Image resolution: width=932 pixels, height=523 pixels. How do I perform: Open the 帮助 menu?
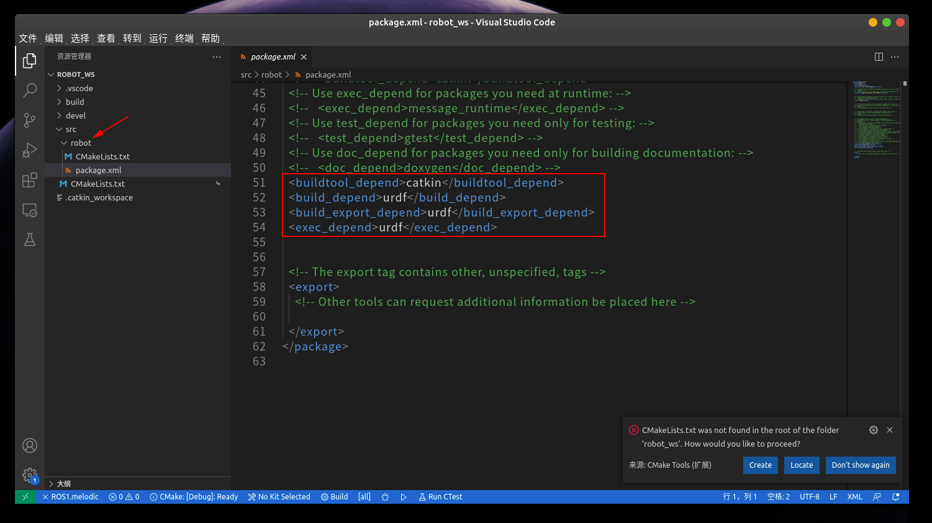[210, 38]
